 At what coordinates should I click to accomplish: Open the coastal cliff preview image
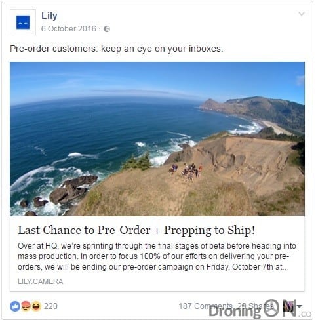[x=157, y=139]
